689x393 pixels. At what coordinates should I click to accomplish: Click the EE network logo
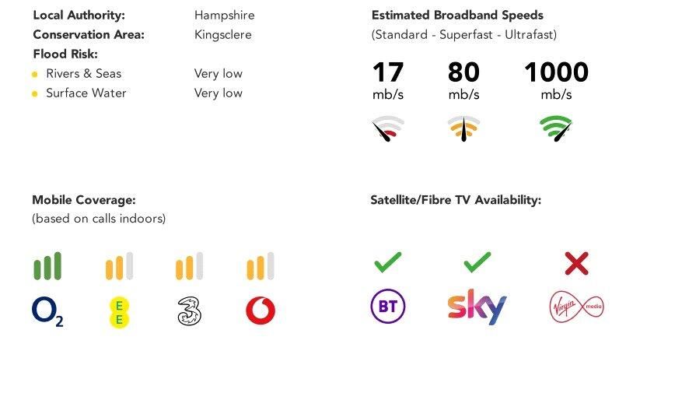(x=118, y=311)
